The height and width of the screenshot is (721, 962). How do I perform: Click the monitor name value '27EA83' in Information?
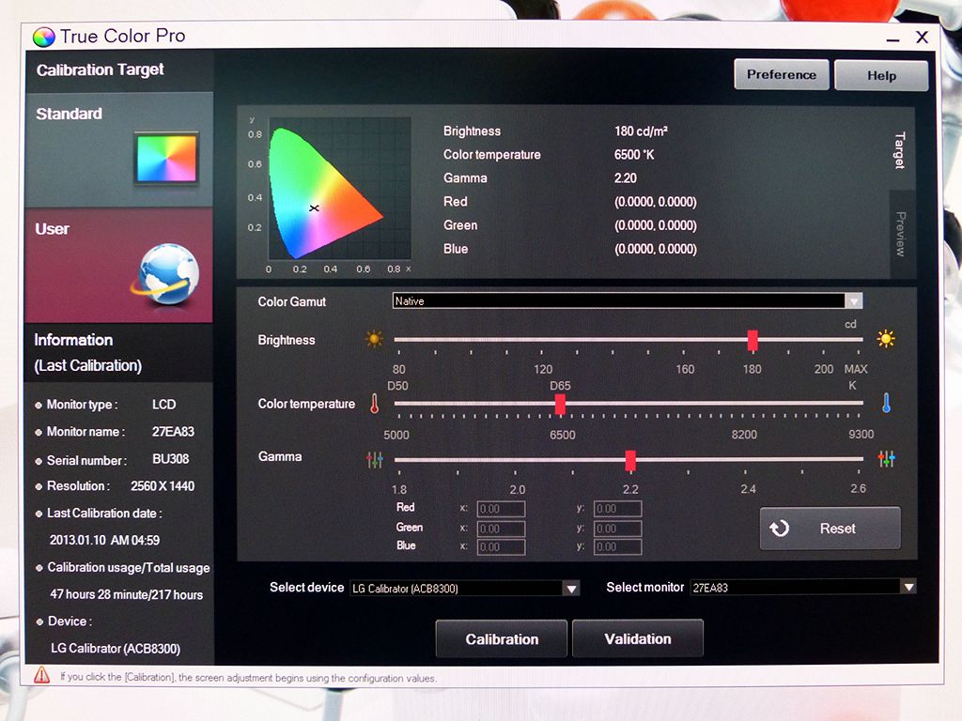tap(173, 432)
